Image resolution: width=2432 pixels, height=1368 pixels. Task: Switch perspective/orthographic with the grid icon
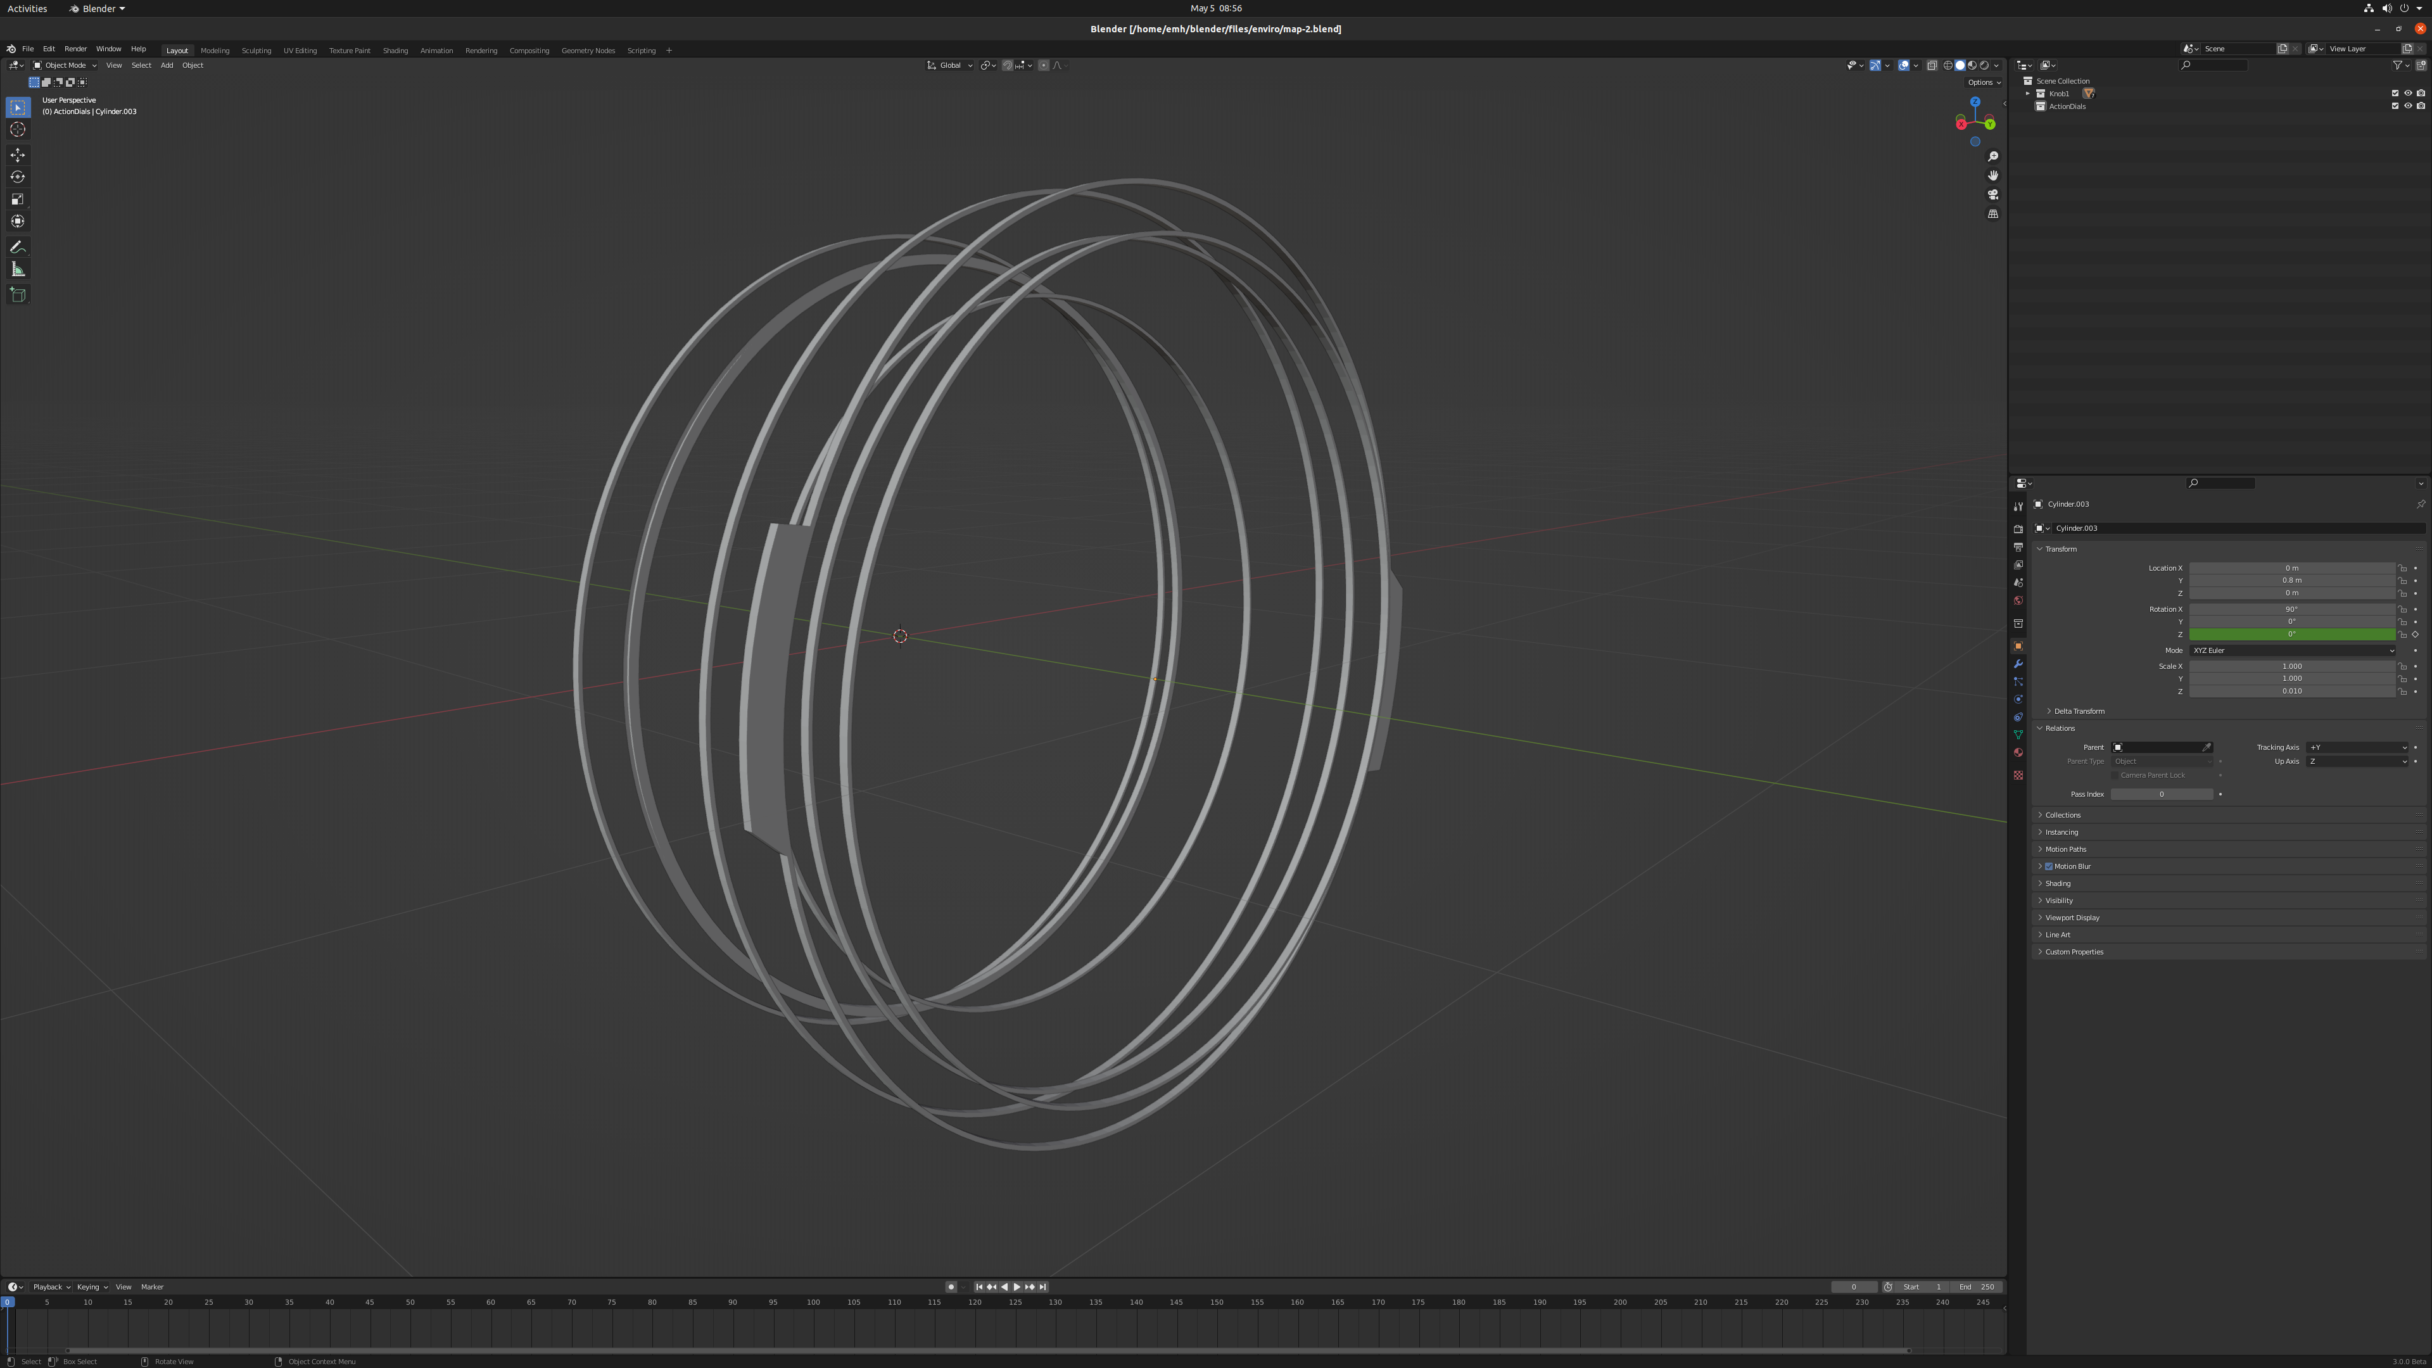[x=1993, y=214]
